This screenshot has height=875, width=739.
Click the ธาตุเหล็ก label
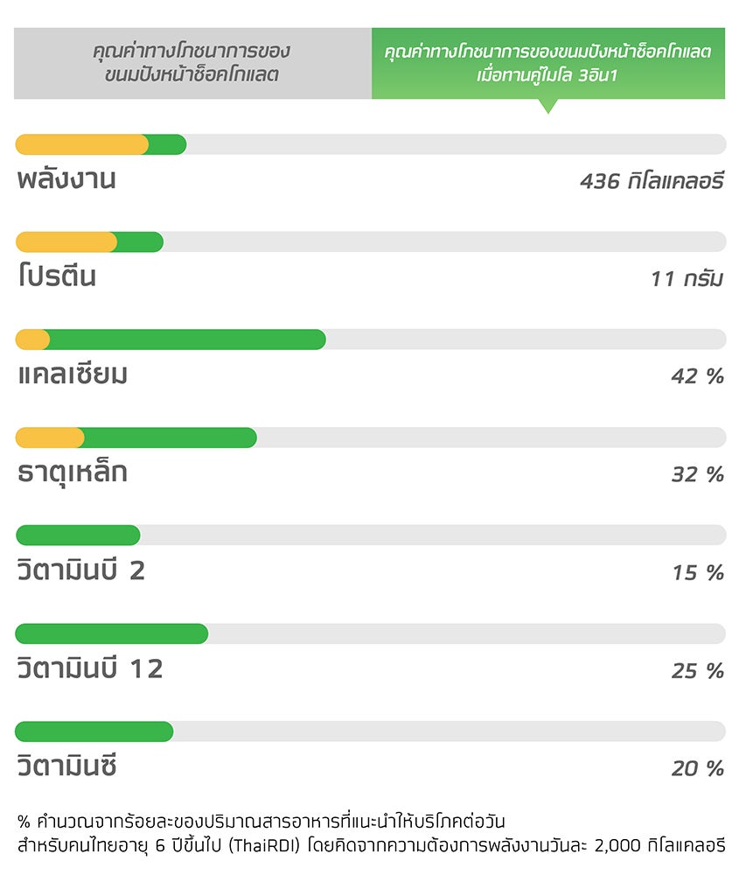click(73, 473)
